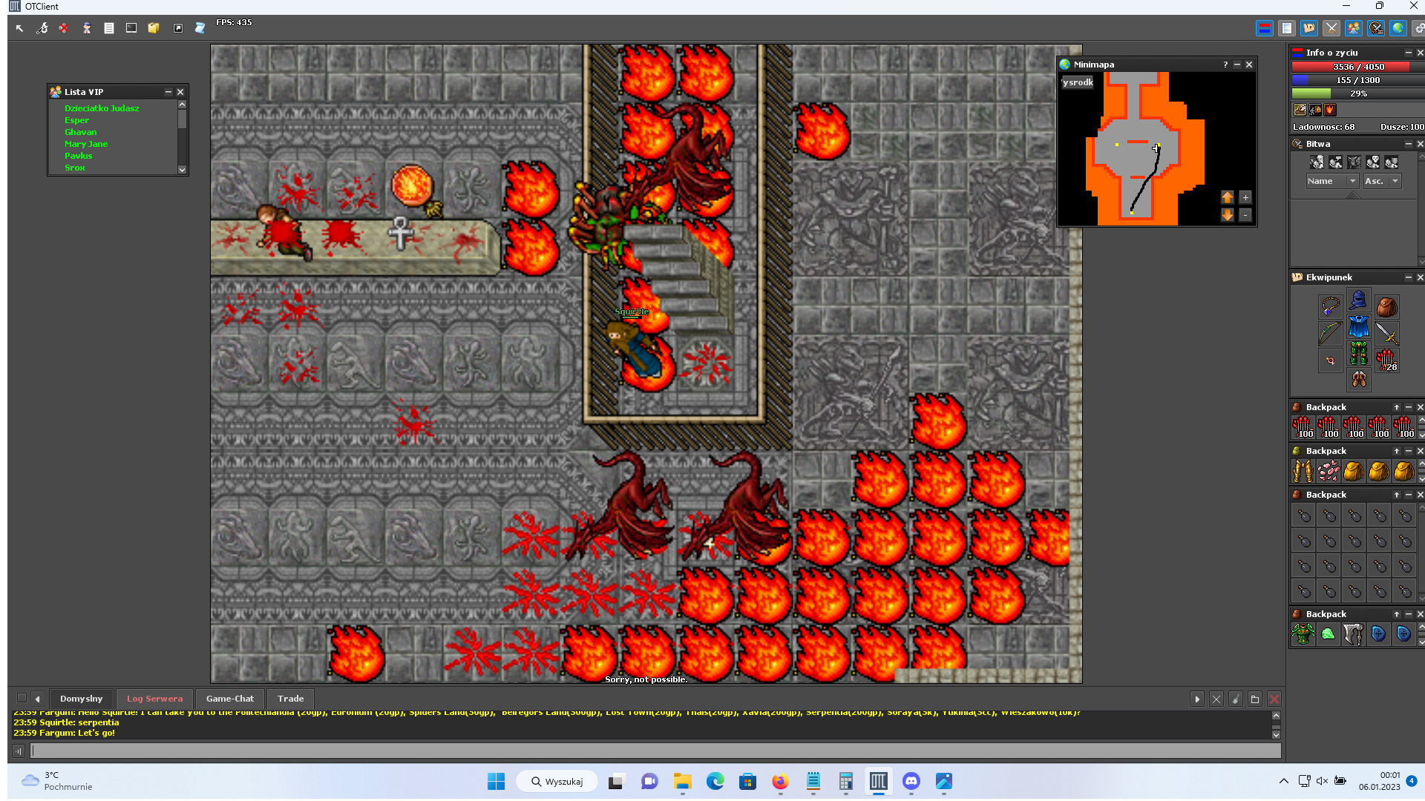
Task: Click minimap floor up arrow
Action: coord(1228,197)
